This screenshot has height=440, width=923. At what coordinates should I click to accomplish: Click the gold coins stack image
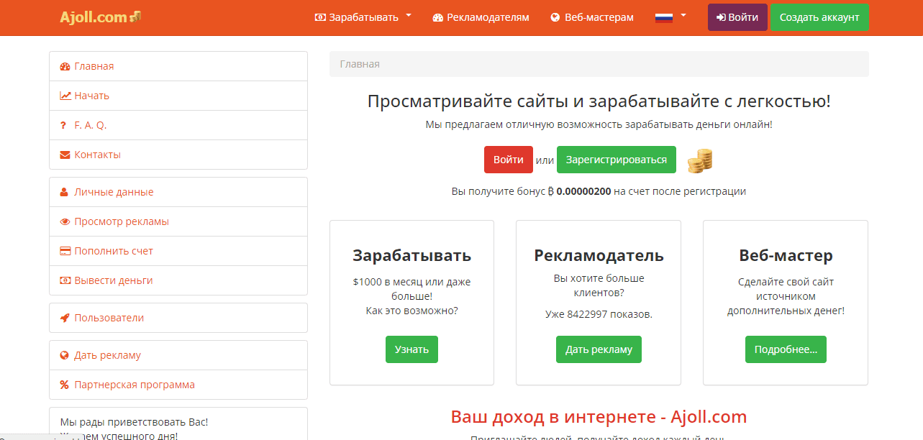coord(699,160)
